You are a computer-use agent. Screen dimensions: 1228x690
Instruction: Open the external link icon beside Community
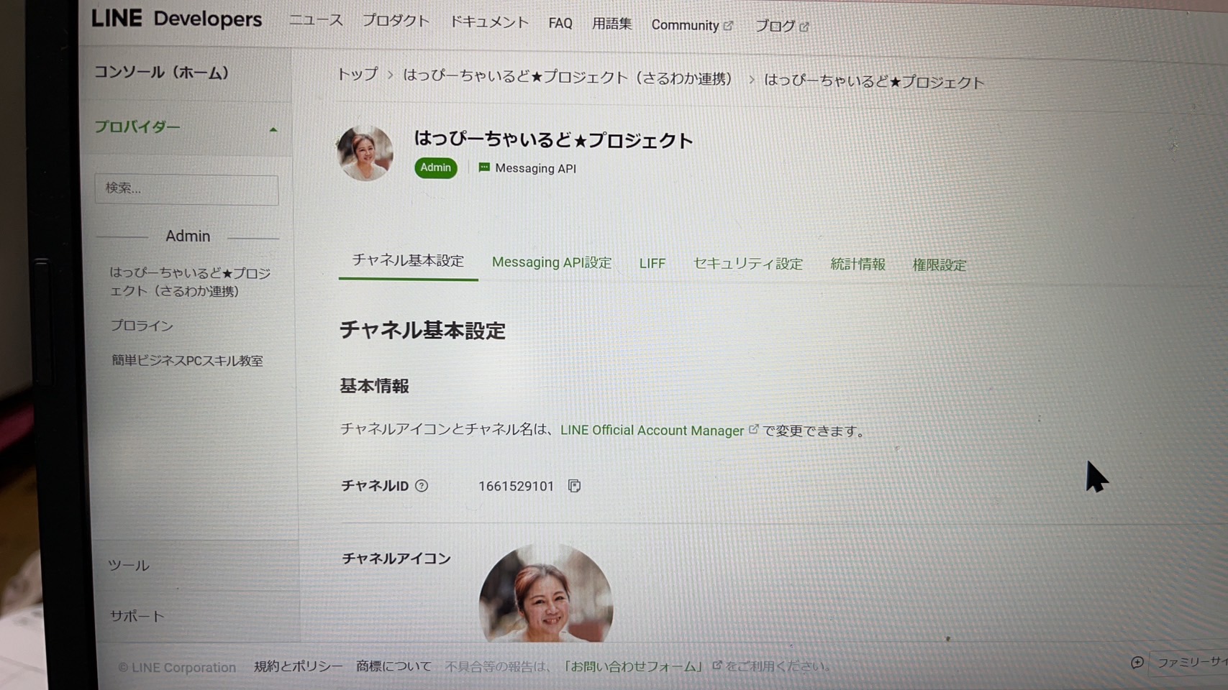point(728,25)
